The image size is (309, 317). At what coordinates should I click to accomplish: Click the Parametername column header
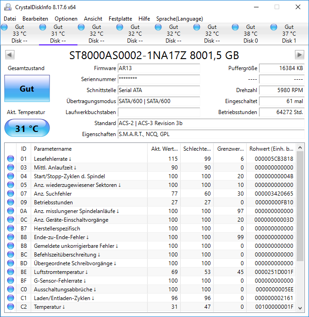[x=89, y=149]
